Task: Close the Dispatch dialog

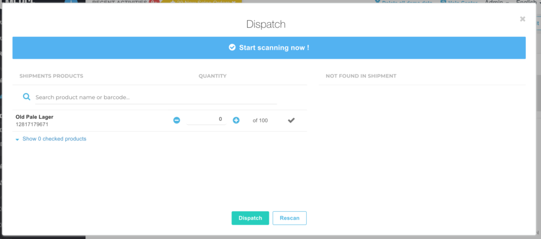Action: point(523,19)
